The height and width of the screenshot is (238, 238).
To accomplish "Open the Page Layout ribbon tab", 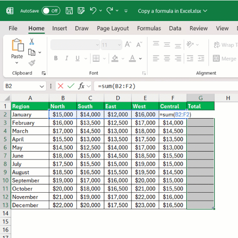I will tap(113, 28).
